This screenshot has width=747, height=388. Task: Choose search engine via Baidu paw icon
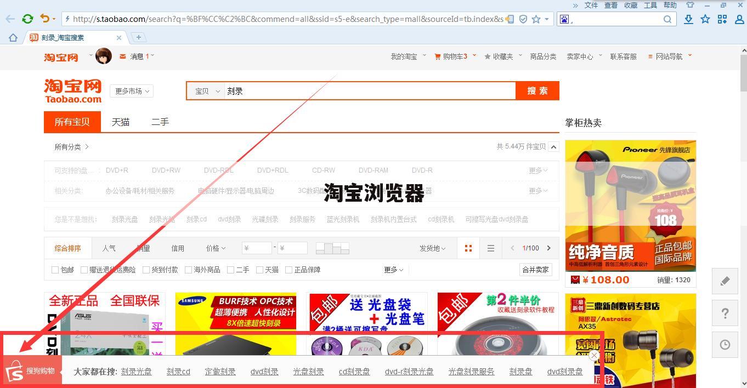[564, 19]
